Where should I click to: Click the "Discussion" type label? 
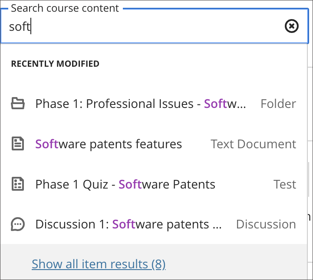(x=266, y=224)
